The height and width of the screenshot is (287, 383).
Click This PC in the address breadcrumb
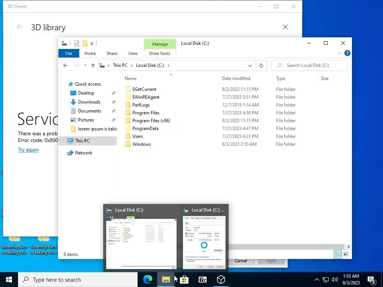[x=120, y=65]
